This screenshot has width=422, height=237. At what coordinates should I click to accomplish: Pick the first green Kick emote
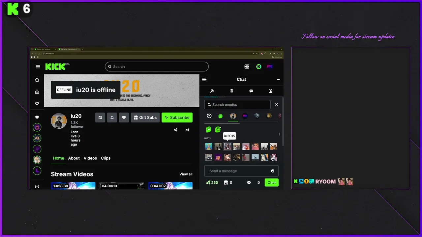pyautogui.click(x=208, y=129)
